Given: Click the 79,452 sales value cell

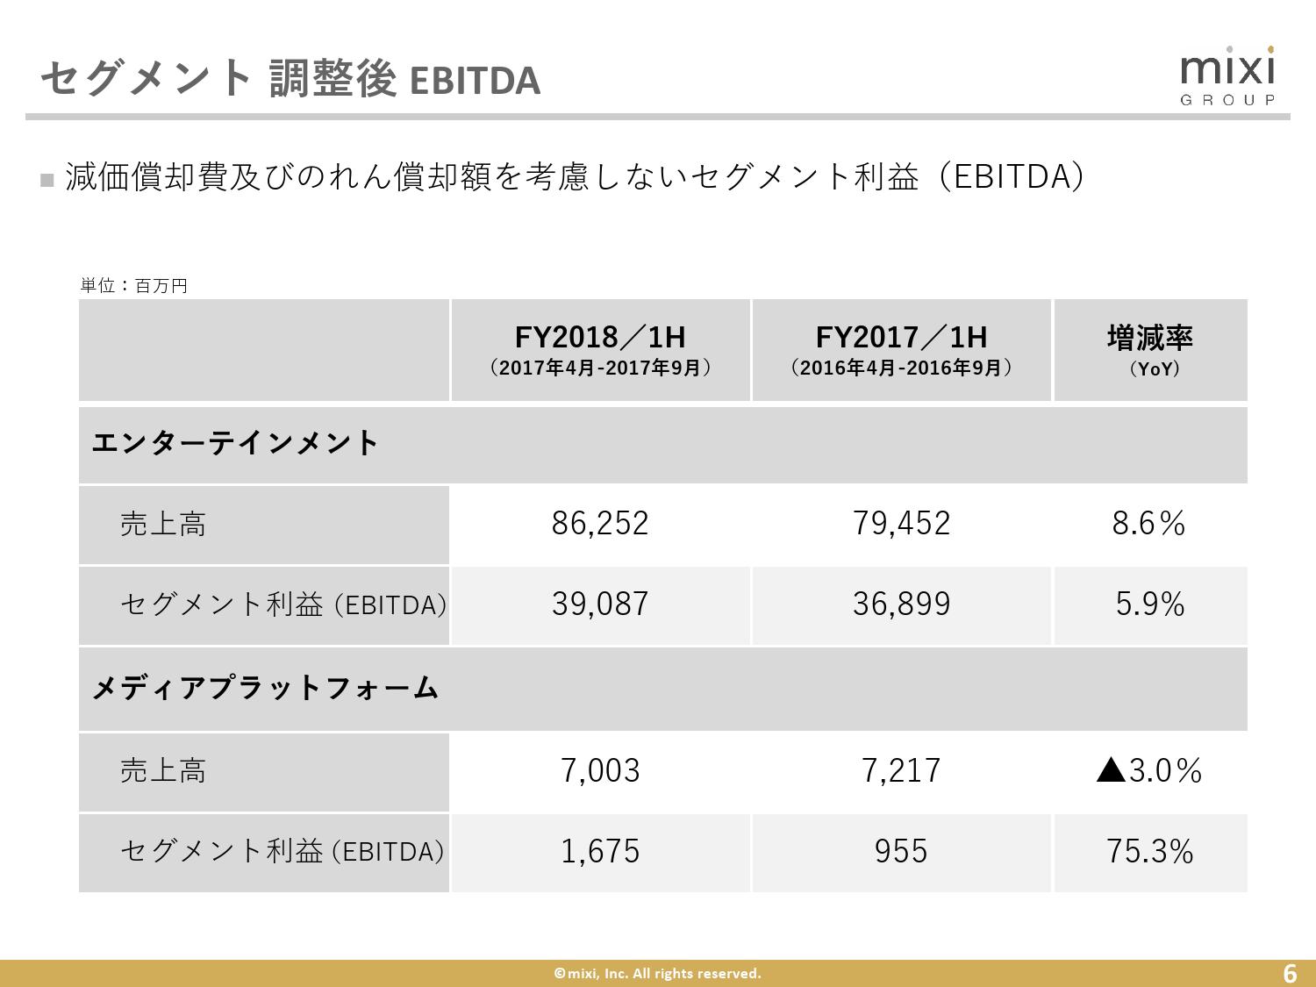Looking at the screenshot, I should [901, 524].
